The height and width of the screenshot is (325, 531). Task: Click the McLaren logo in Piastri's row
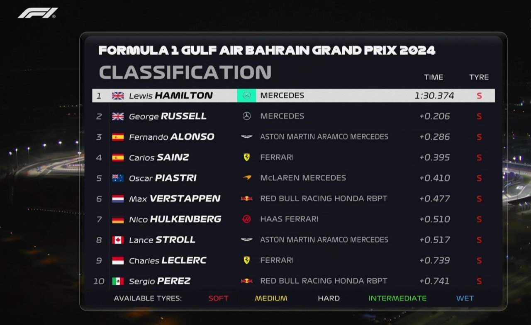coord(246,178)
